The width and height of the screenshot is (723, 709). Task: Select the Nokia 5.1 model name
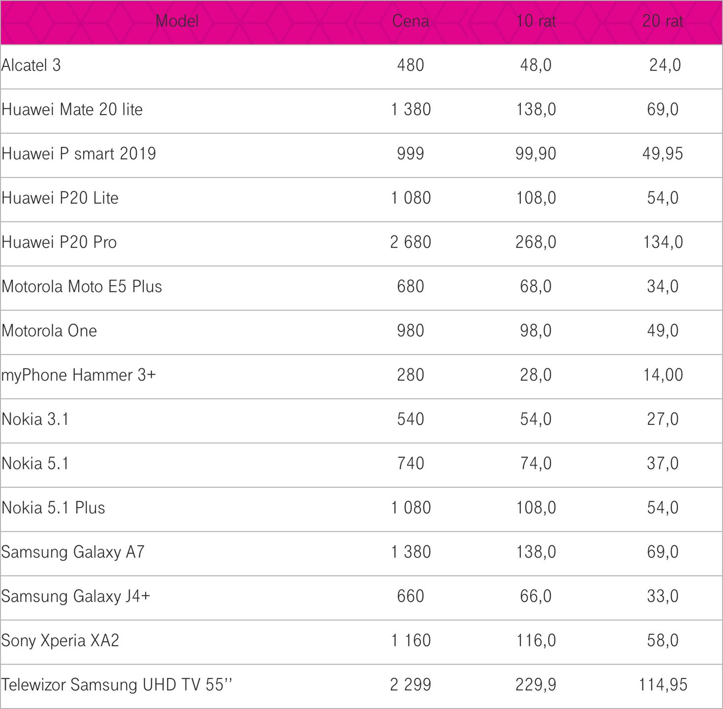point(35,463)
